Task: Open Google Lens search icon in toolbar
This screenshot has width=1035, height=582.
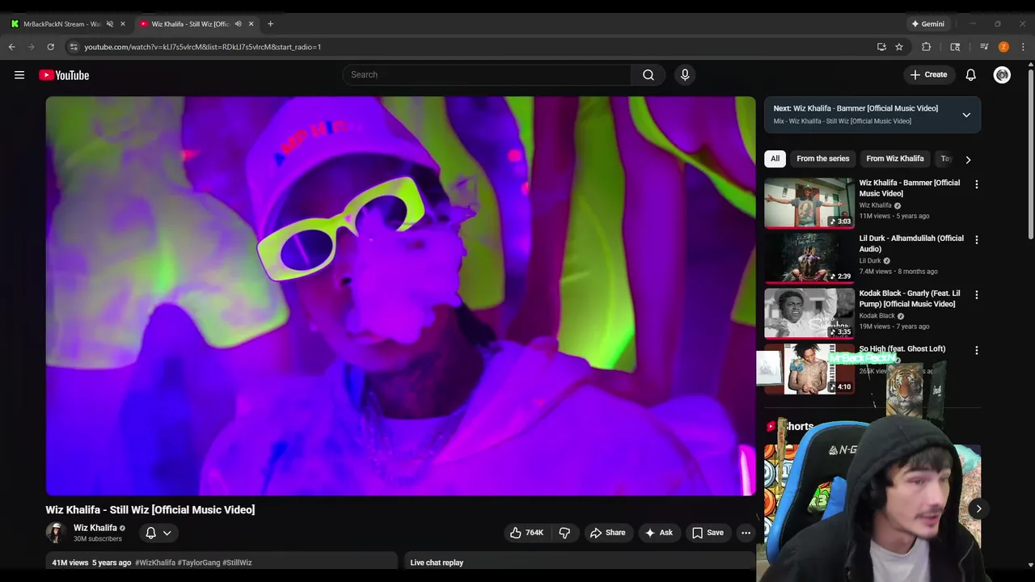Action: (x=955, y=47)
